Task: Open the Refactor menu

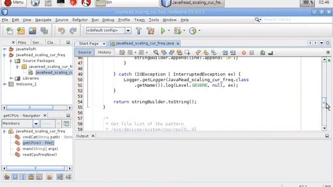Action: tap(80, 20)
